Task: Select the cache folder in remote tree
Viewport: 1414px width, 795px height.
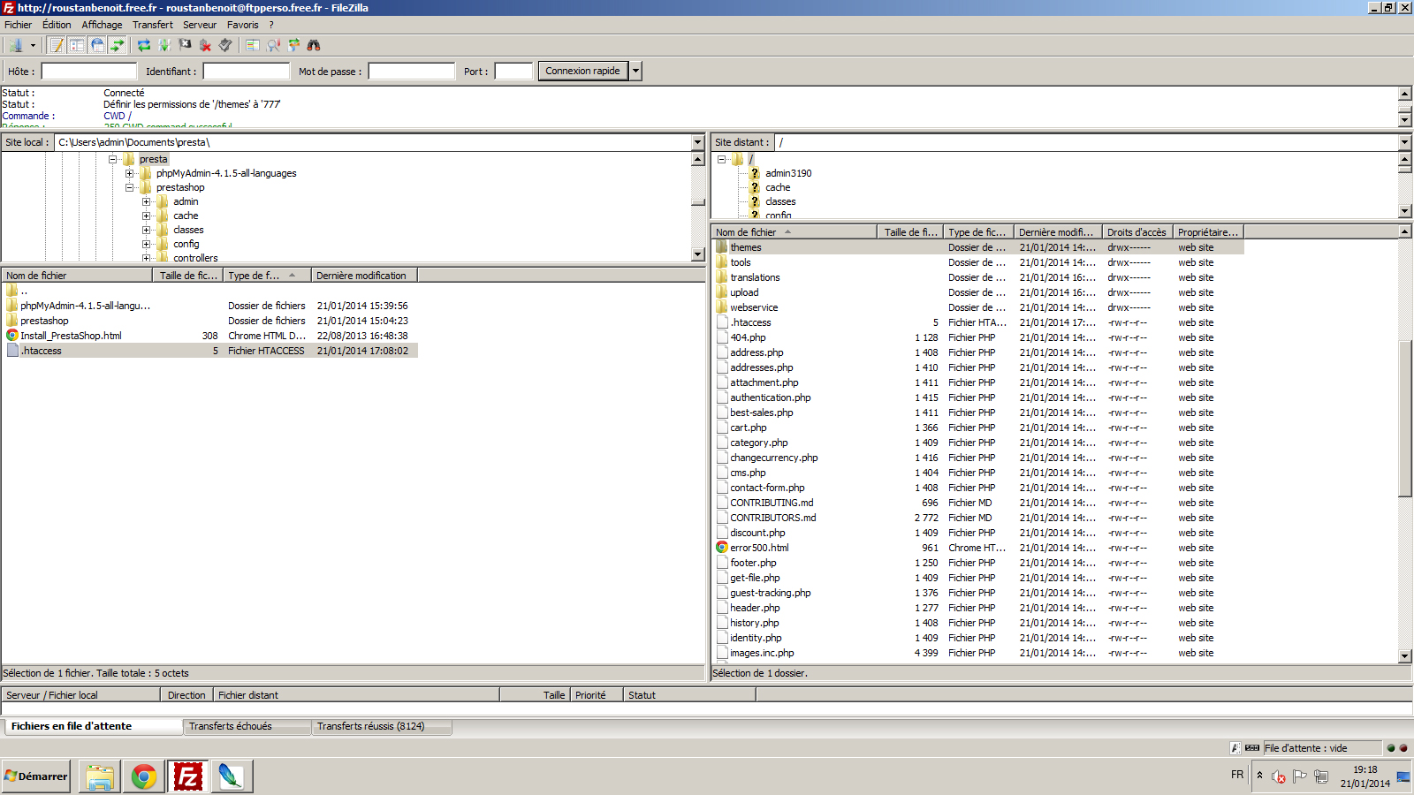Action: pyautogui.click(x=778, y=187)
